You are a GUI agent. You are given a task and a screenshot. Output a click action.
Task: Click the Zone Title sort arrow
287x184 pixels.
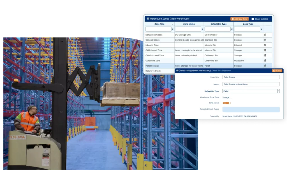click(172, 24)
